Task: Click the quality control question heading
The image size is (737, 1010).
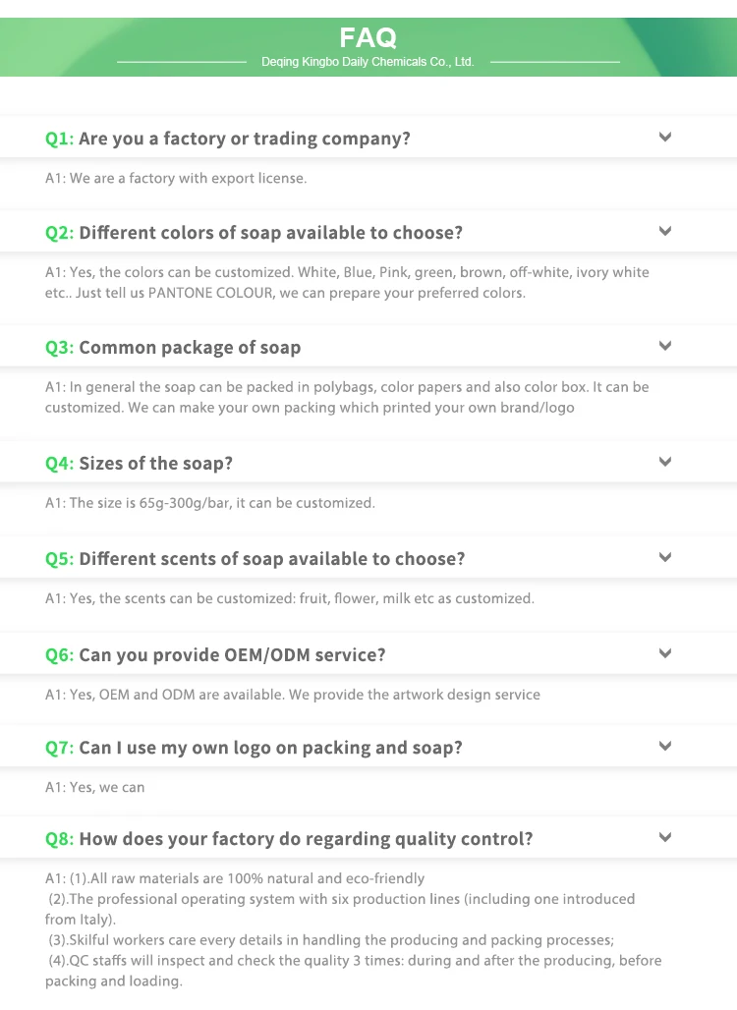Action: [289, 839]
